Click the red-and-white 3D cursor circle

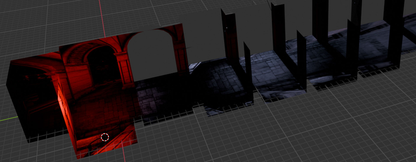tap(105, 137)
